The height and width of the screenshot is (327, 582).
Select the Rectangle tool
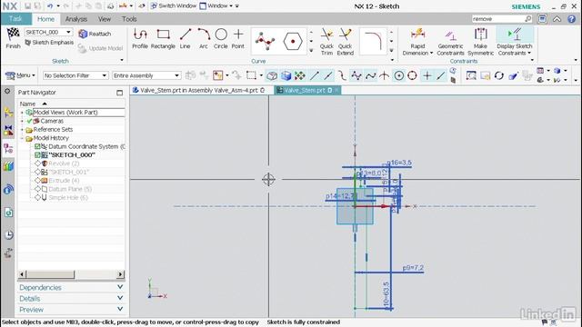point(163,38)
